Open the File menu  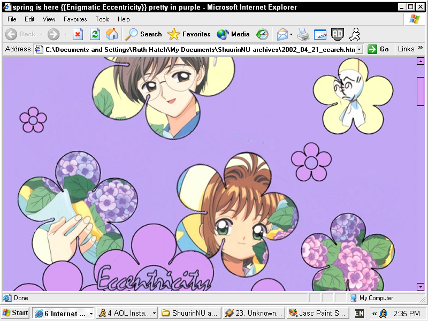click(12, 19)
